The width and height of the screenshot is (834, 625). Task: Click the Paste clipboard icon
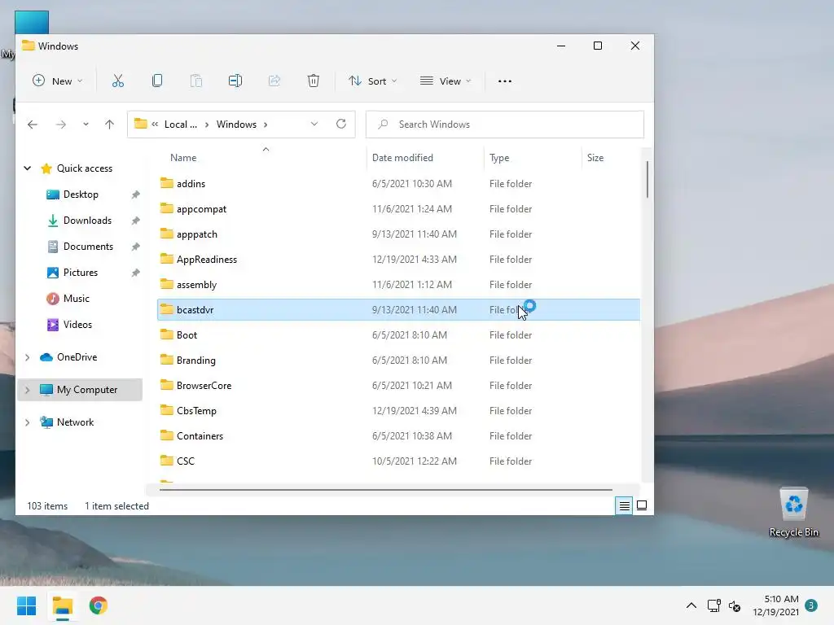pyautogui.click(x=196, y=81)
